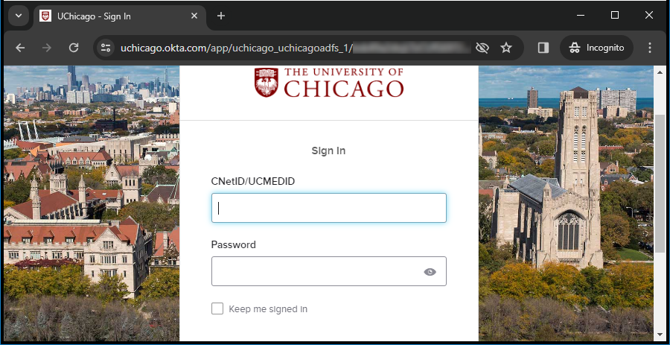Viewport: 670px width, 345px height.
Task: Click the browser back arrow
Action: coord(20,48)
